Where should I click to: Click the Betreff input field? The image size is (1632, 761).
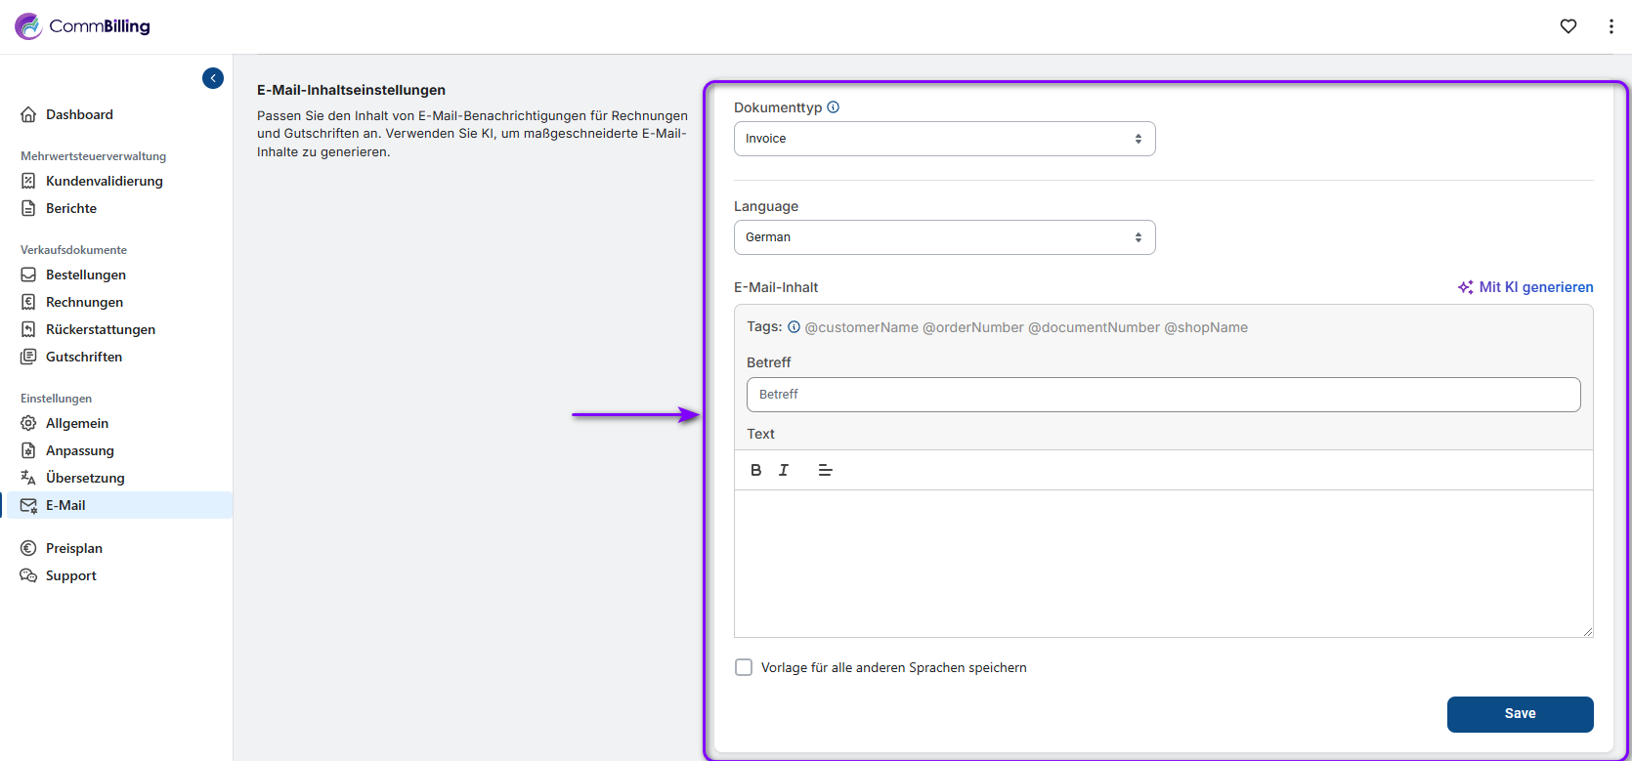[x=1163, y=395]
